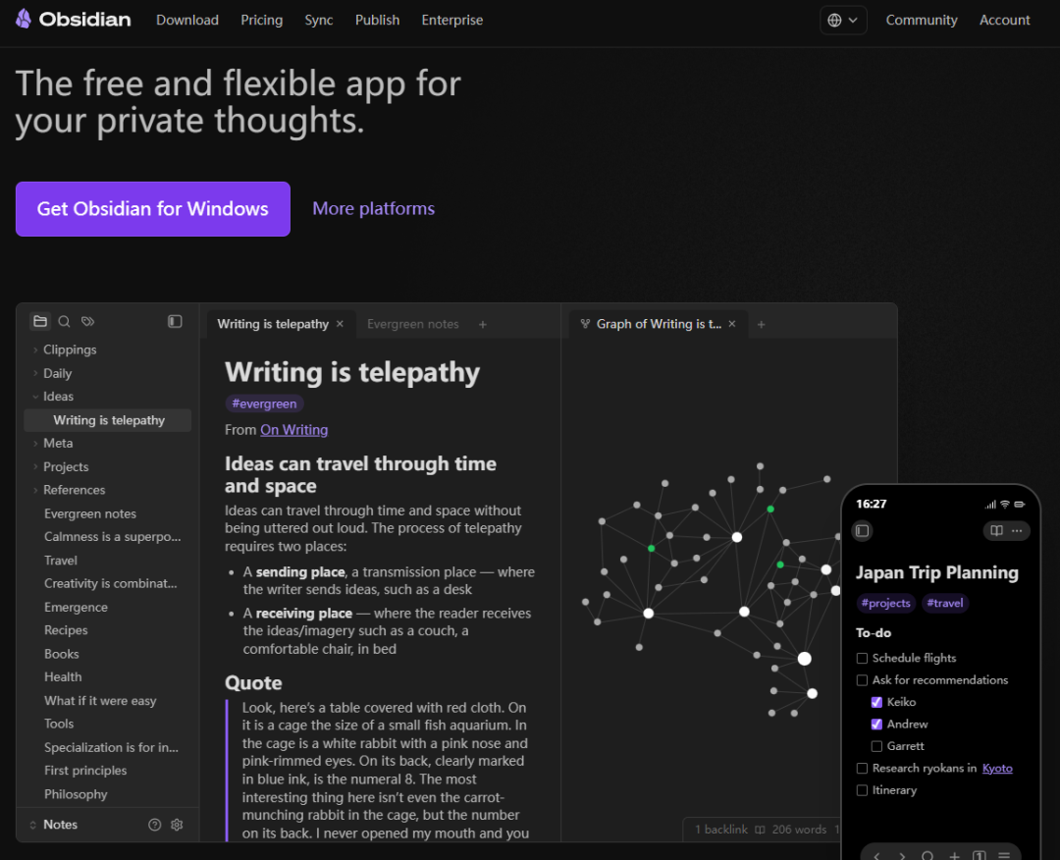Image resolution: width=1060 pixels, height=860 pixels.
Task: Click Get Obsidian for Windows button
Action: 152,209
